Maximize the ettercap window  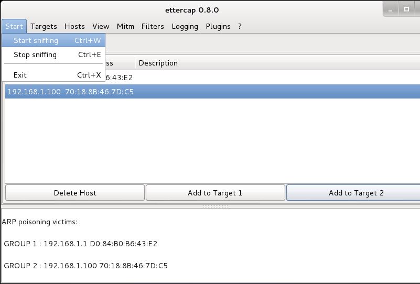coord(406,9)
